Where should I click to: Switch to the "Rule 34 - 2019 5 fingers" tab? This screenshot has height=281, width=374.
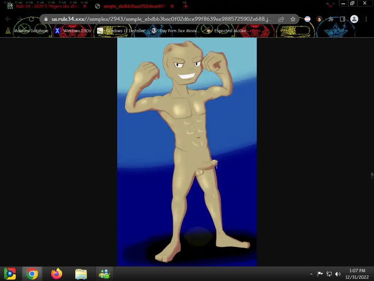click(47, 6)
